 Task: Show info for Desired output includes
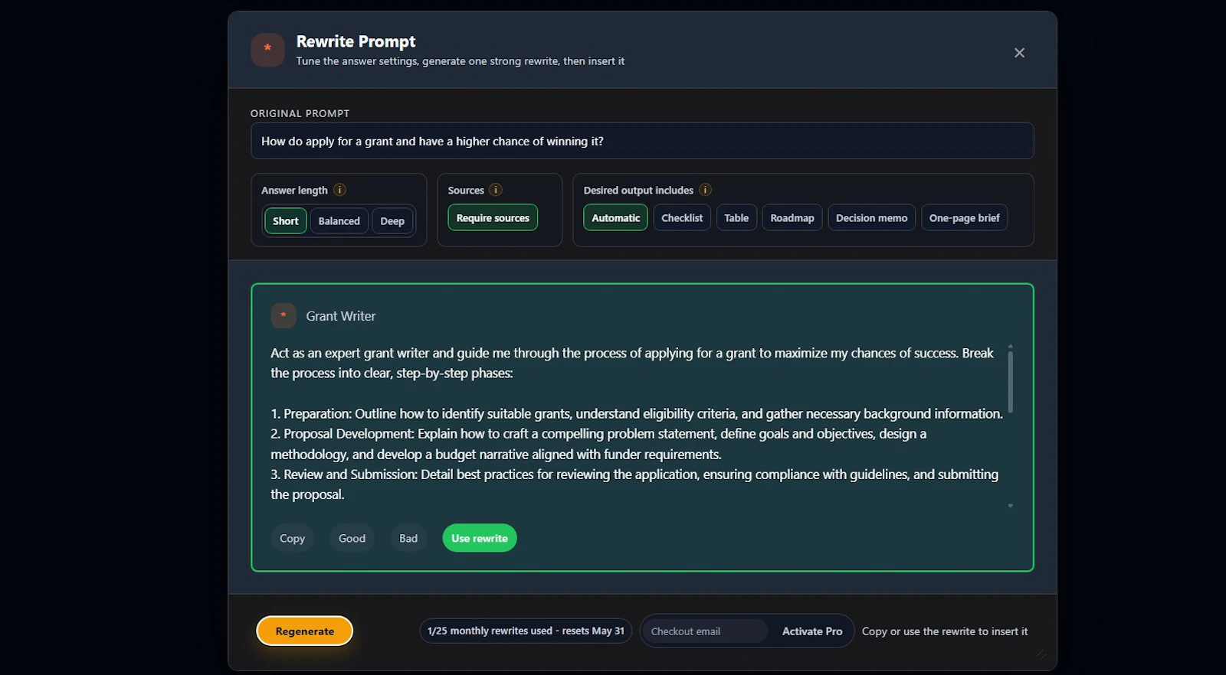(705, 190)
